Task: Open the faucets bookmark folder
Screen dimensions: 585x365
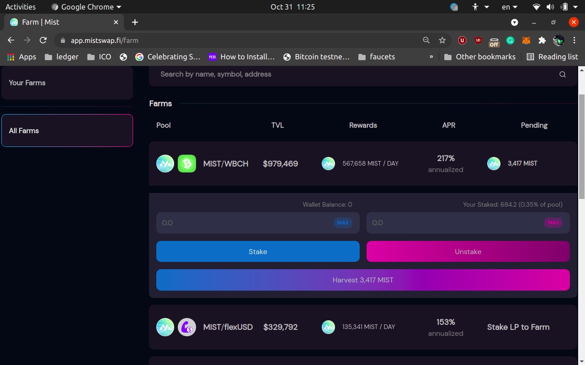Action: pos(377,57)
